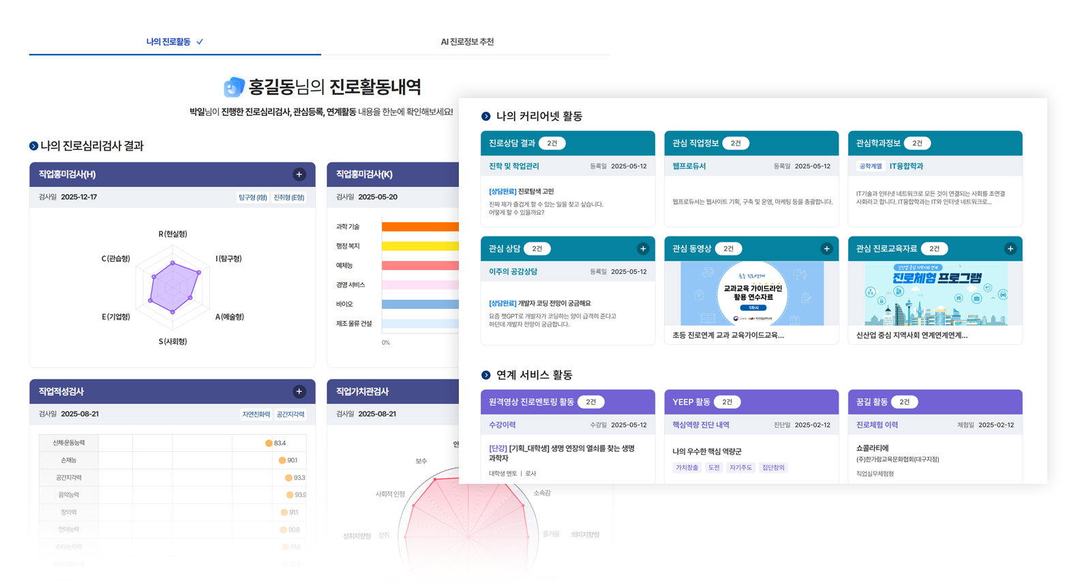The width and height of the screenshot is (1080, 582).
Task: Open 웹프로듀서 job info link
Action: (x=689, y=166)
